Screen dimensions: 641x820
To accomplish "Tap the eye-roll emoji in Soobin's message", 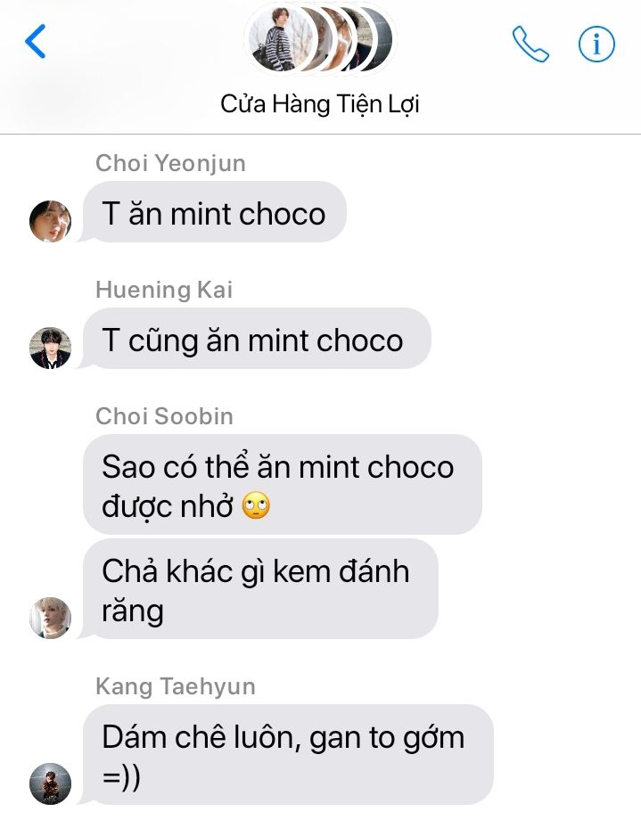I will 256,505.
